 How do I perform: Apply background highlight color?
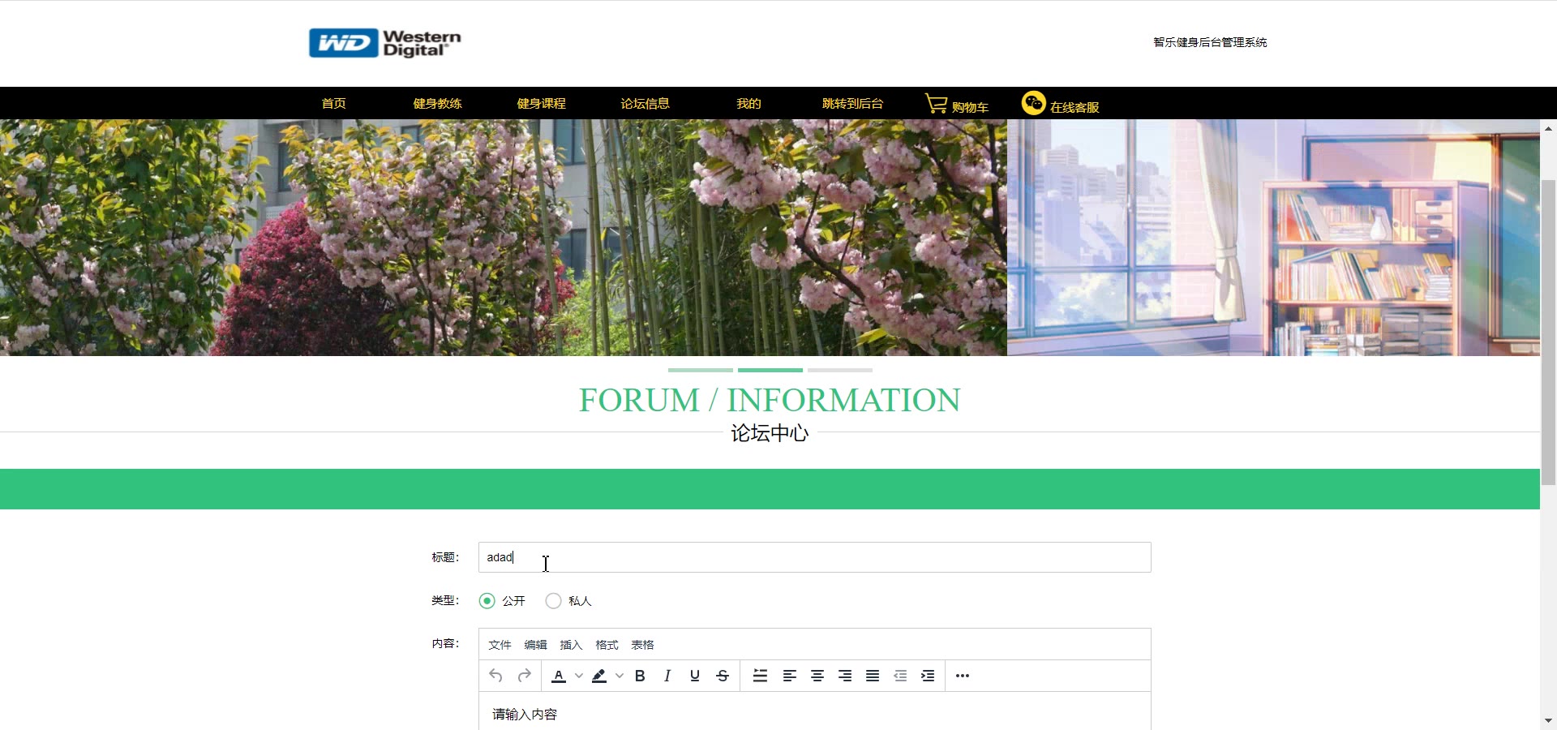tap(599, 676)
